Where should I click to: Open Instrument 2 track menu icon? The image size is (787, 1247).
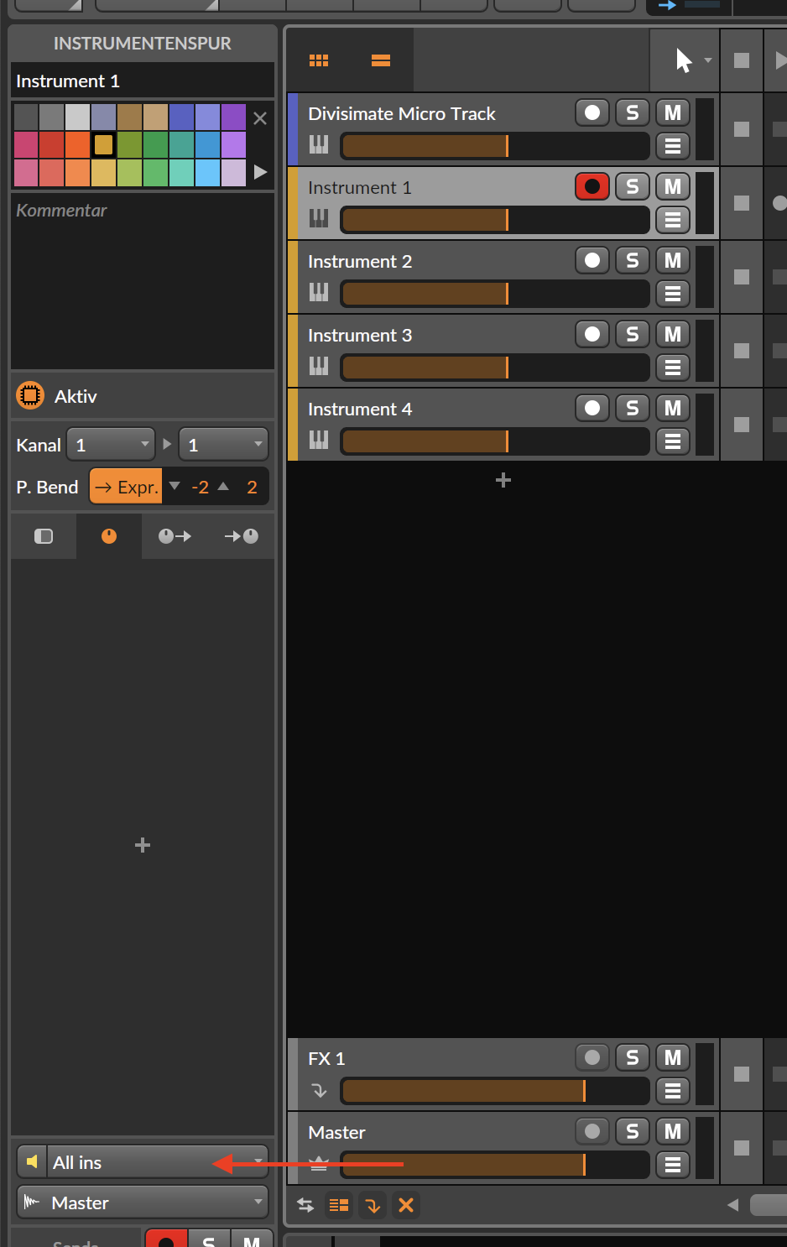coord(672,294)
